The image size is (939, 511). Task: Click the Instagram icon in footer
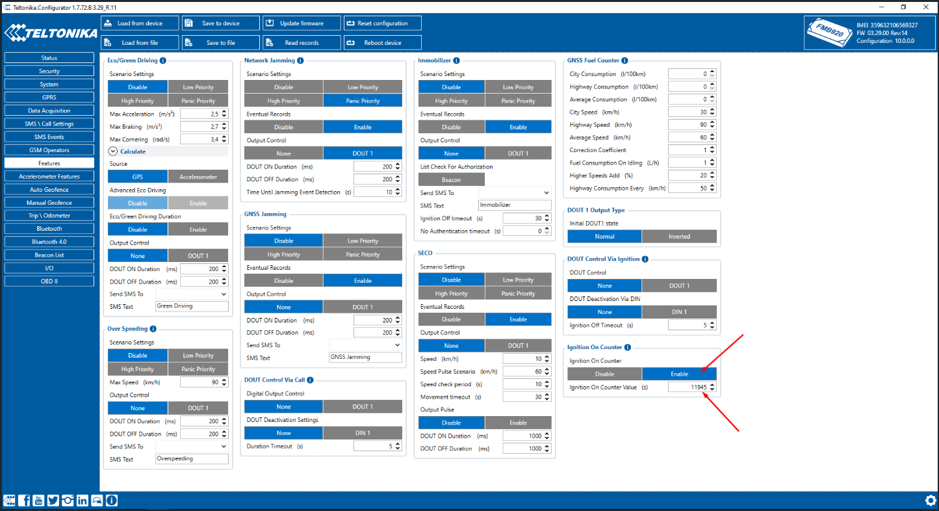click(68, 500)
